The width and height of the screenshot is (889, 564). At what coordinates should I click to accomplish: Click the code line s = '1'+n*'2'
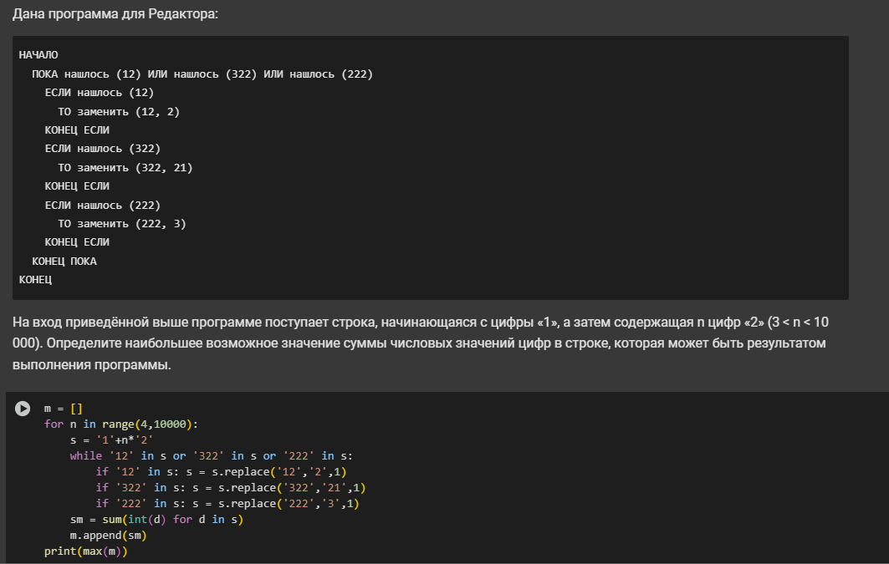tap(112, 440)
